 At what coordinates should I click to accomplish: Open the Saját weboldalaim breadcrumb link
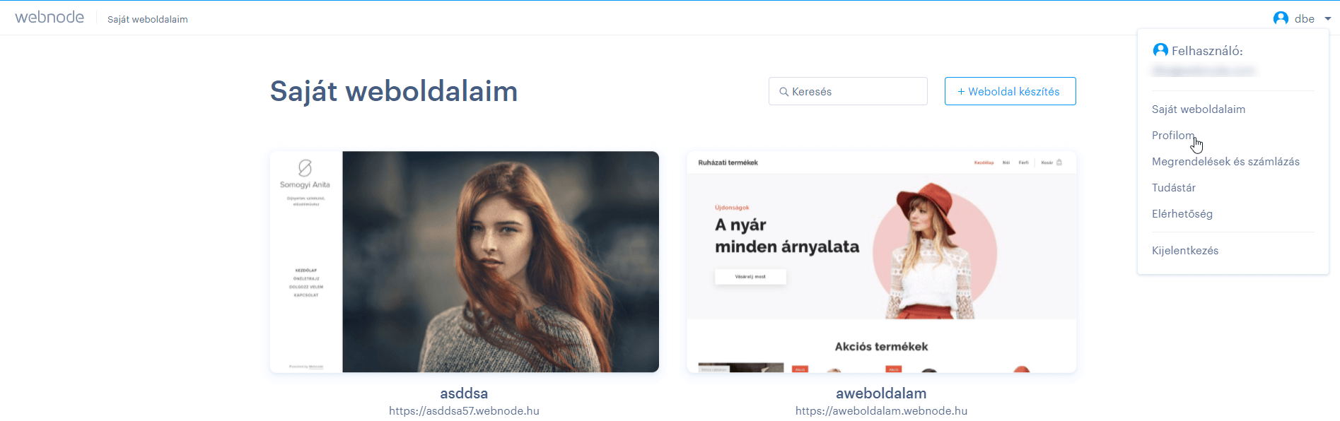(x=148, y=19)
